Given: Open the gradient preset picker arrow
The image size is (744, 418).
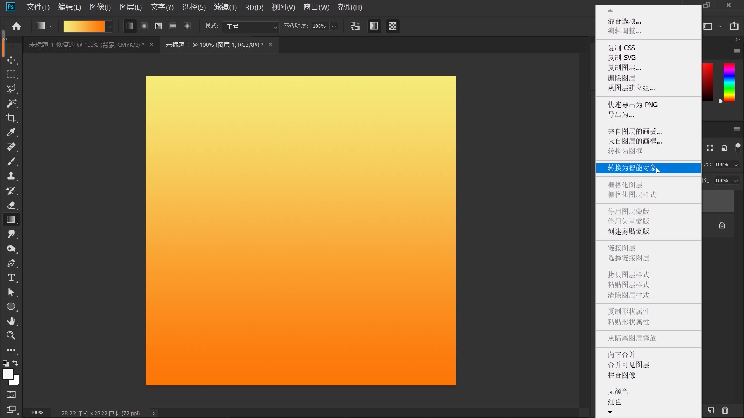Looking at the screenshot, I should click(x=109, y=26).
